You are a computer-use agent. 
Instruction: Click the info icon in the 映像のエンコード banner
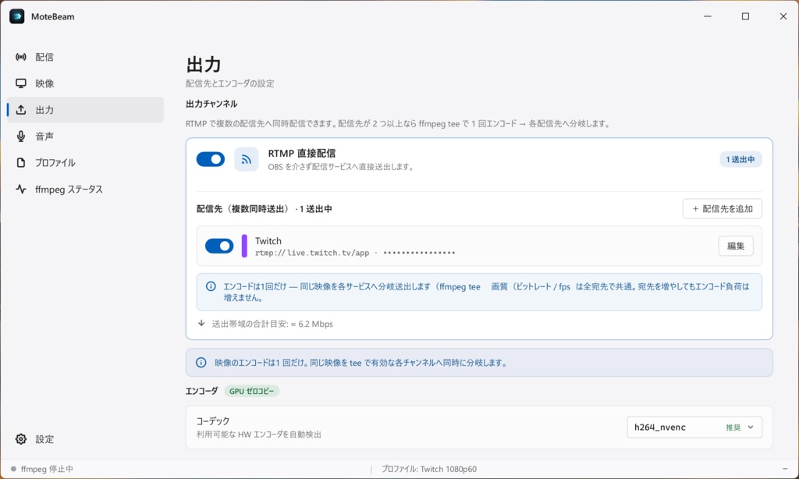point(201,363)
